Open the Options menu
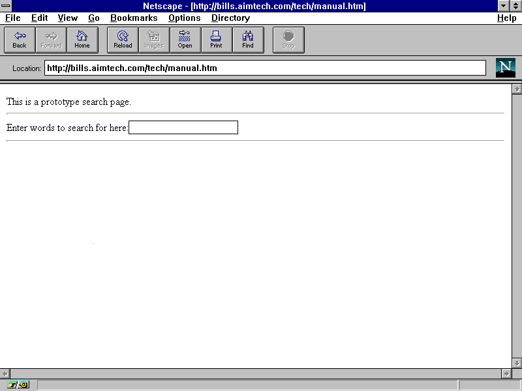This screenshot has width=522, height=391. pos(184,18)
